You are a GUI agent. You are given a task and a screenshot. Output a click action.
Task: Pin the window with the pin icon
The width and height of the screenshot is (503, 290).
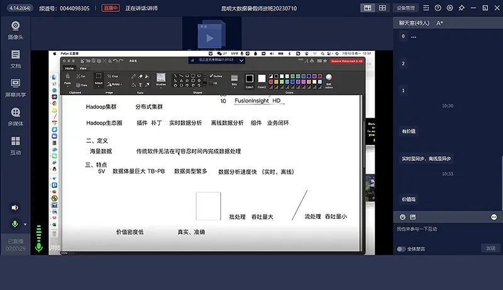click(x=462, y=8)
